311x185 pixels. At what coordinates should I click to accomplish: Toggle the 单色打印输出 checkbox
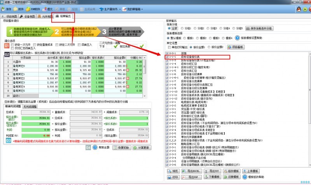(x=169, y=47)
